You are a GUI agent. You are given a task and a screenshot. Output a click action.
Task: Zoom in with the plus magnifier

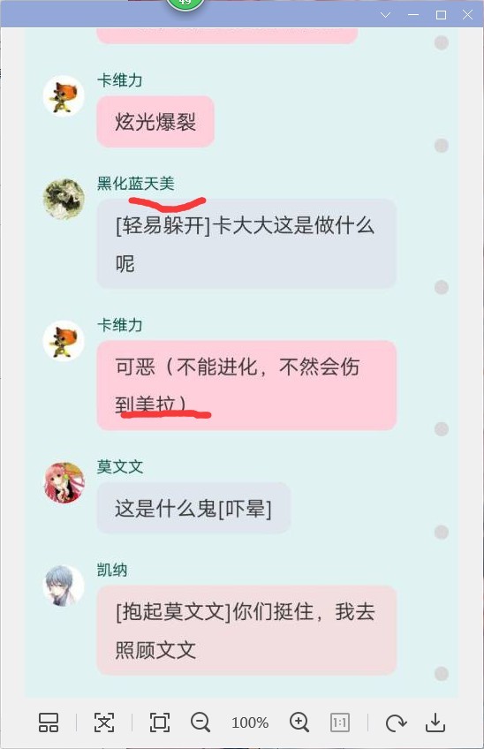pyautogui.click(x=299, y=723)
